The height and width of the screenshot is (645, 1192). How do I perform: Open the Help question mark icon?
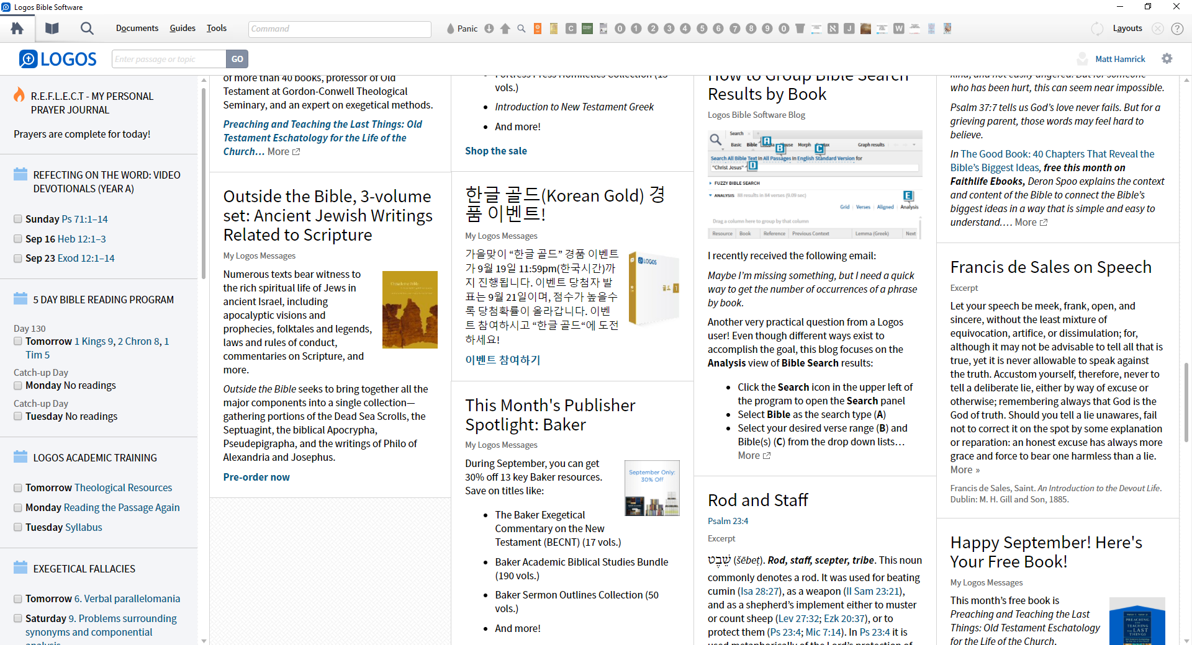coord(1177,29)
